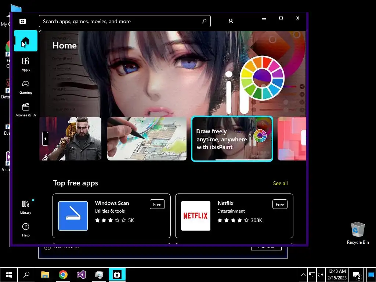Screen dimensions: 376x282
Task: Click the Windows Scan title text
Action: click(112, 203)
